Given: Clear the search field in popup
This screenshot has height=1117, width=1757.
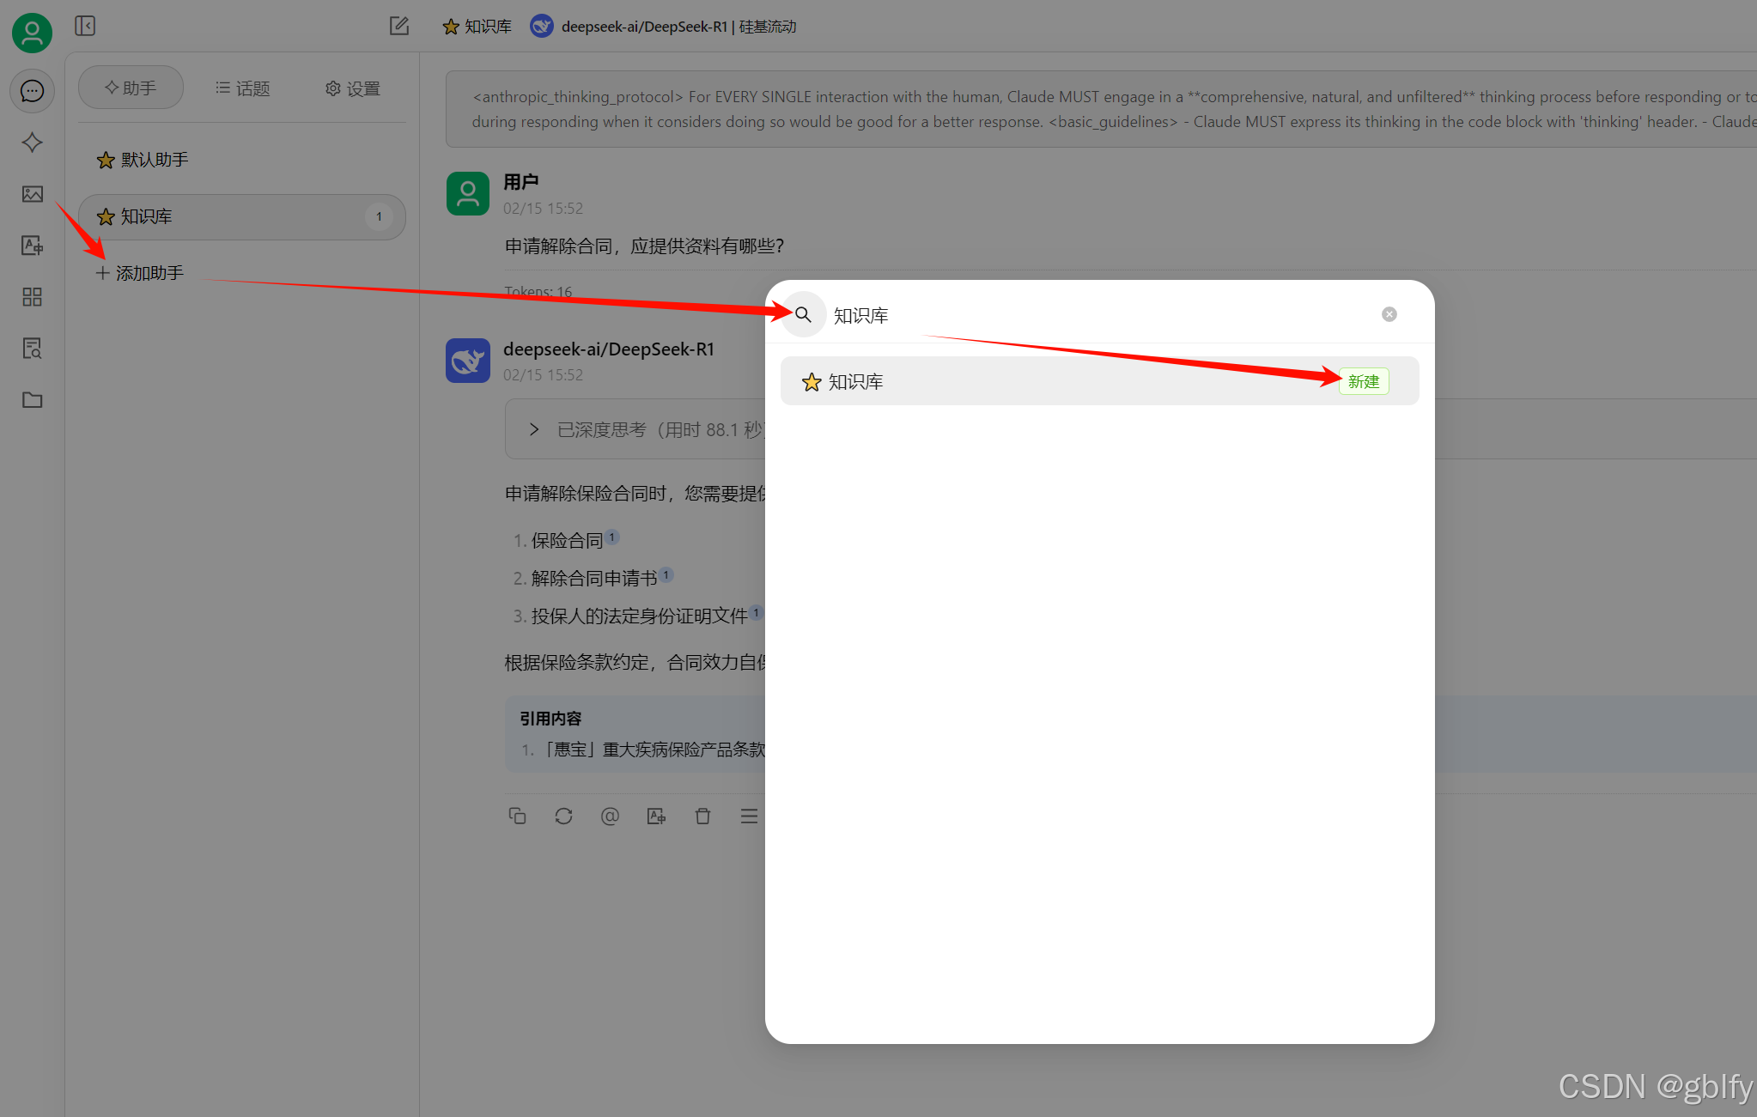Looking at the screenshot, I should pyautogui.click(x=1389, y=314).
